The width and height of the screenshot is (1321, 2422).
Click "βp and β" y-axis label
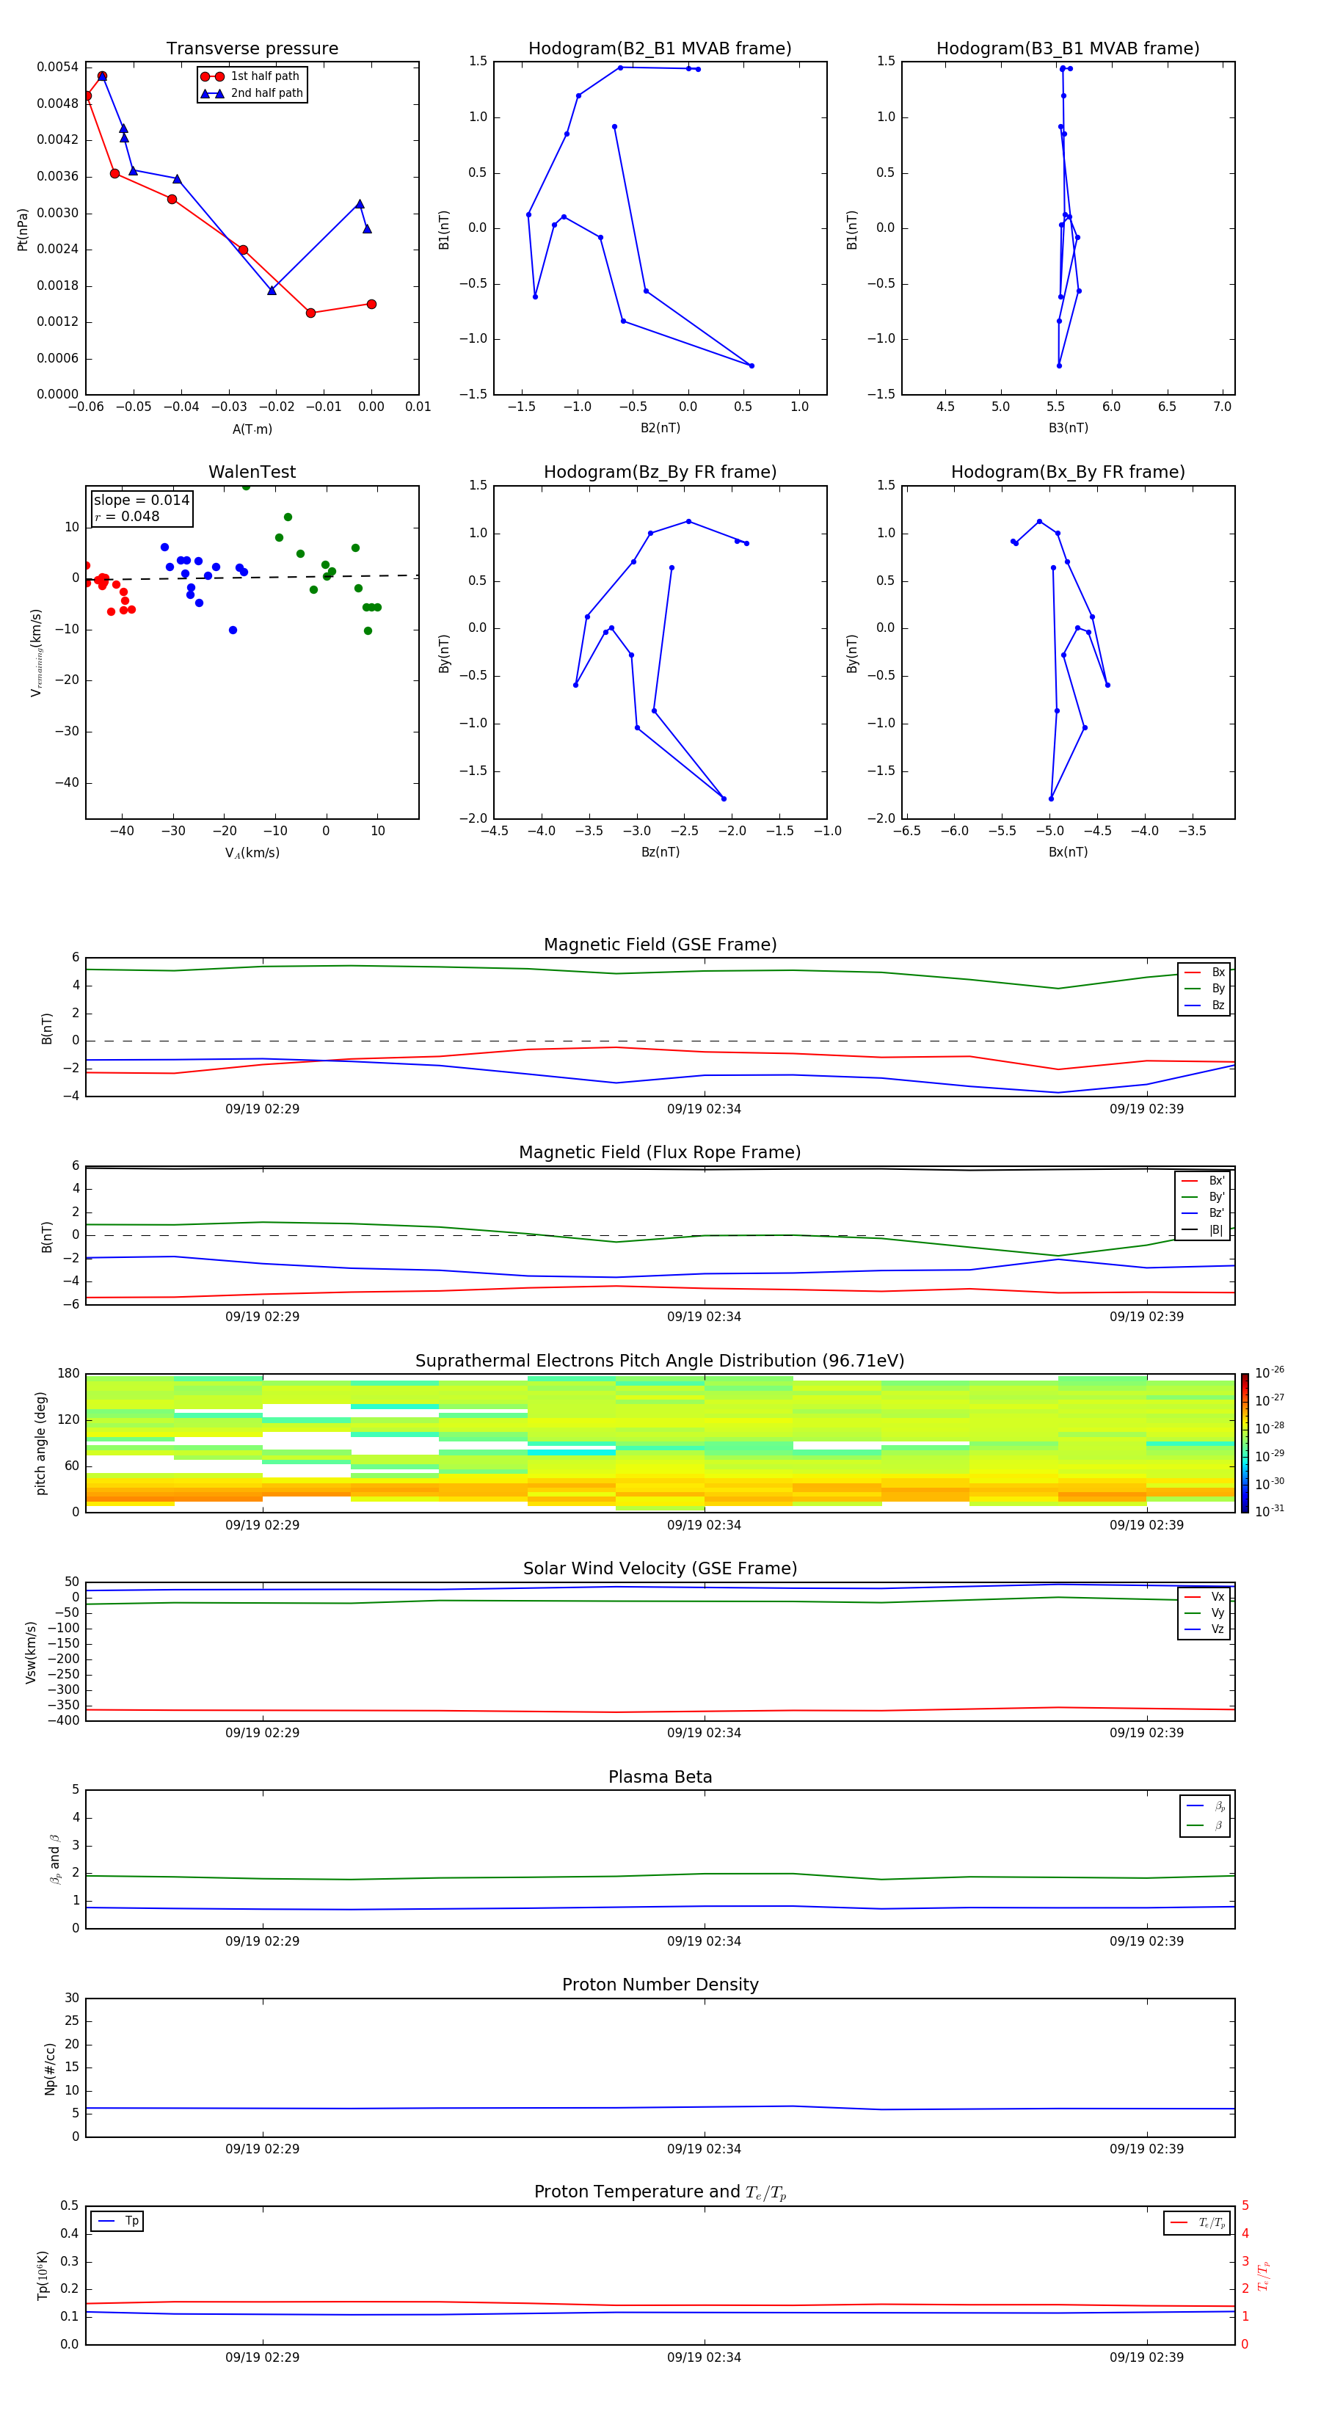tap(56, 1859)
